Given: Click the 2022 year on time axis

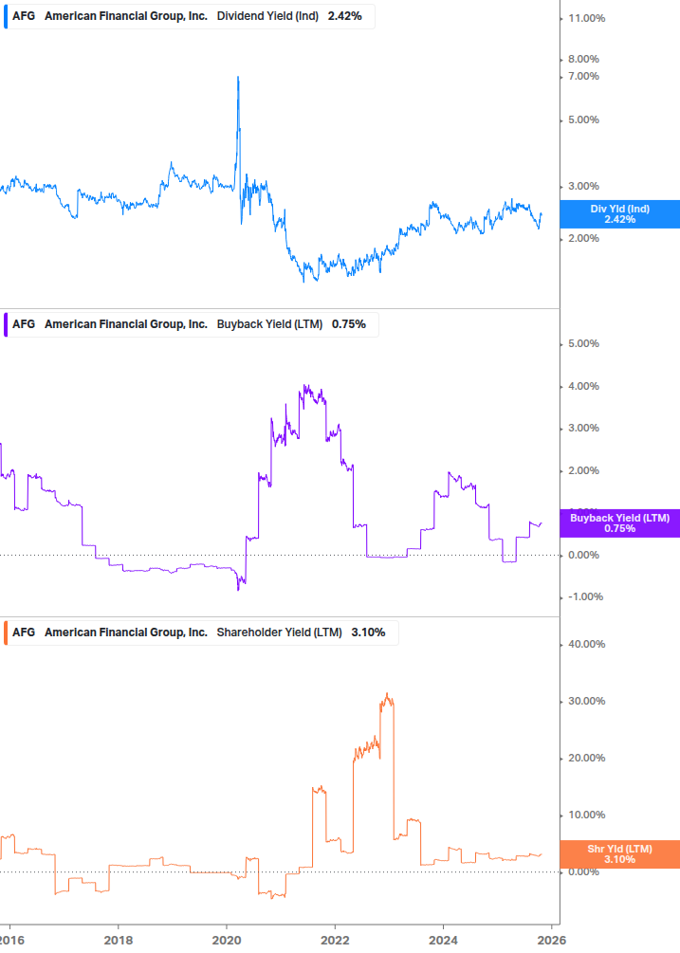Looking at the screenshot, I should 336,939.
